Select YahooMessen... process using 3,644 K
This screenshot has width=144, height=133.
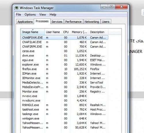tap(65, 123)
